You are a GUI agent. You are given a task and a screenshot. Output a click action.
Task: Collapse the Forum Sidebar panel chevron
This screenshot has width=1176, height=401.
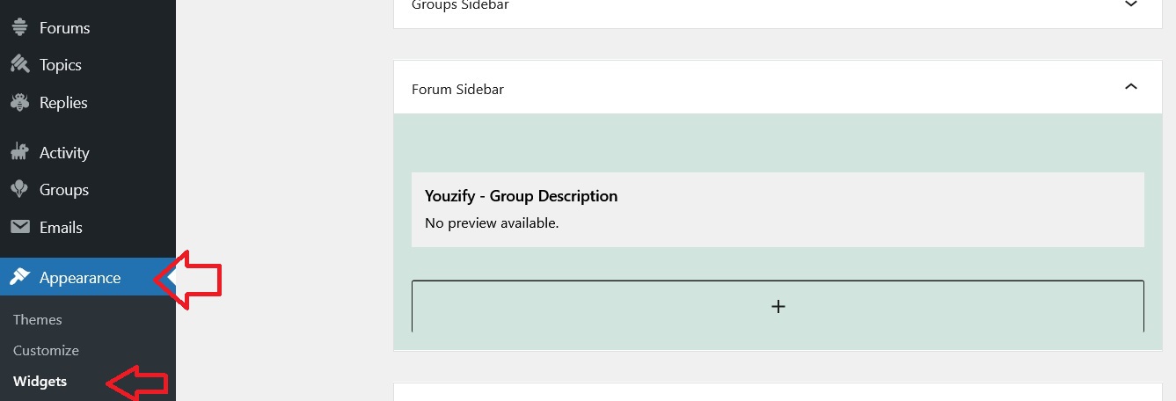point(1131,87)
